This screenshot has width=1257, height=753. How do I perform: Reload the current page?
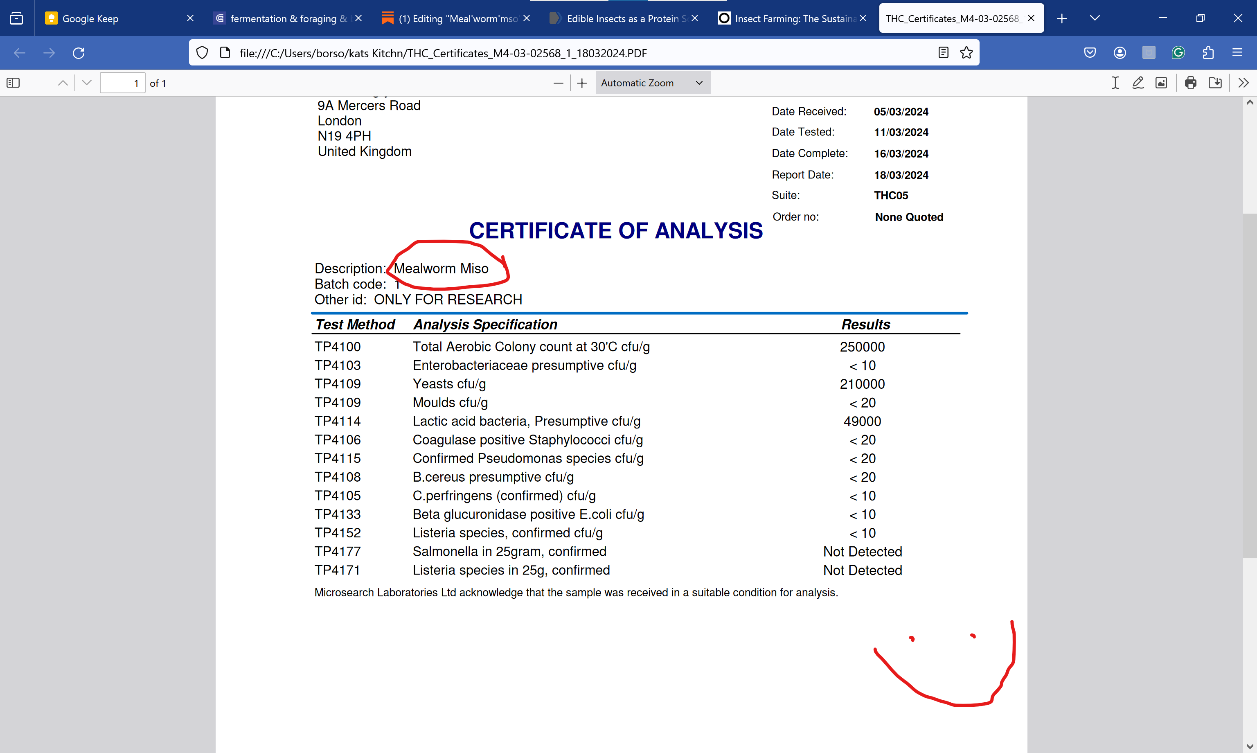tap(79, 53)
